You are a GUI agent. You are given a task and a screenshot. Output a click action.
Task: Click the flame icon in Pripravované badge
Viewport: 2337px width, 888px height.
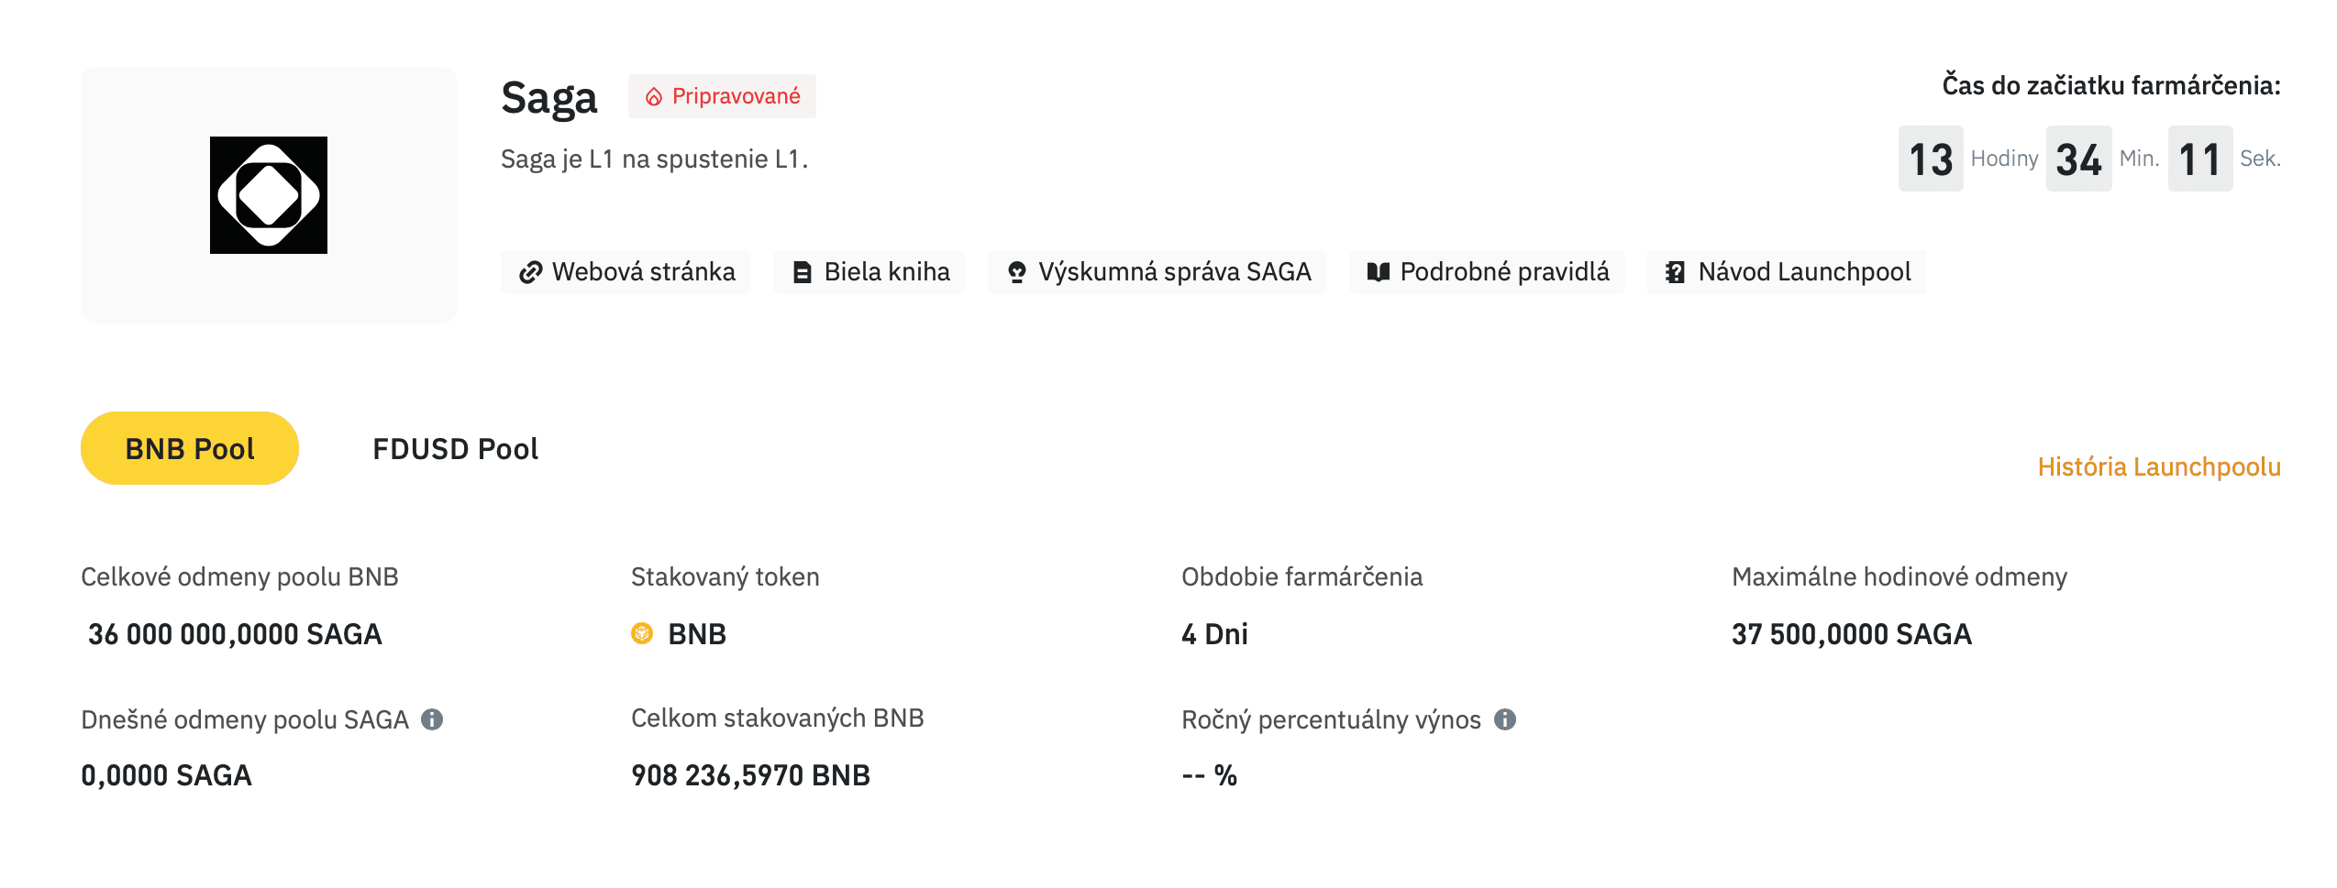click(654, 97)
